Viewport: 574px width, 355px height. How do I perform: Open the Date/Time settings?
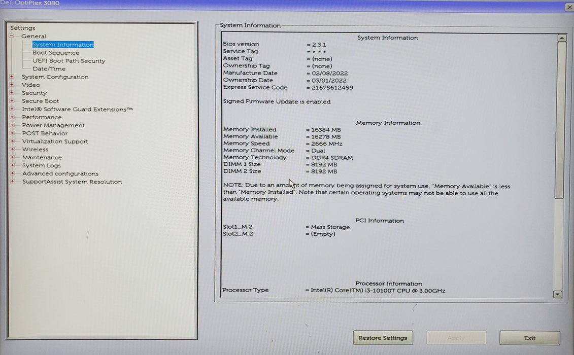pyautogui.click(x=49, y=69)
